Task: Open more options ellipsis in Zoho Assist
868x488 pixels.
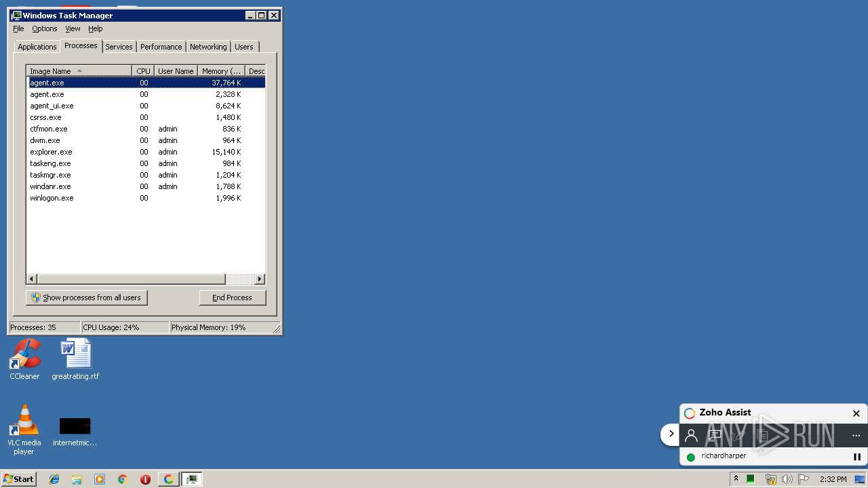Action: [x=856, y=435]
